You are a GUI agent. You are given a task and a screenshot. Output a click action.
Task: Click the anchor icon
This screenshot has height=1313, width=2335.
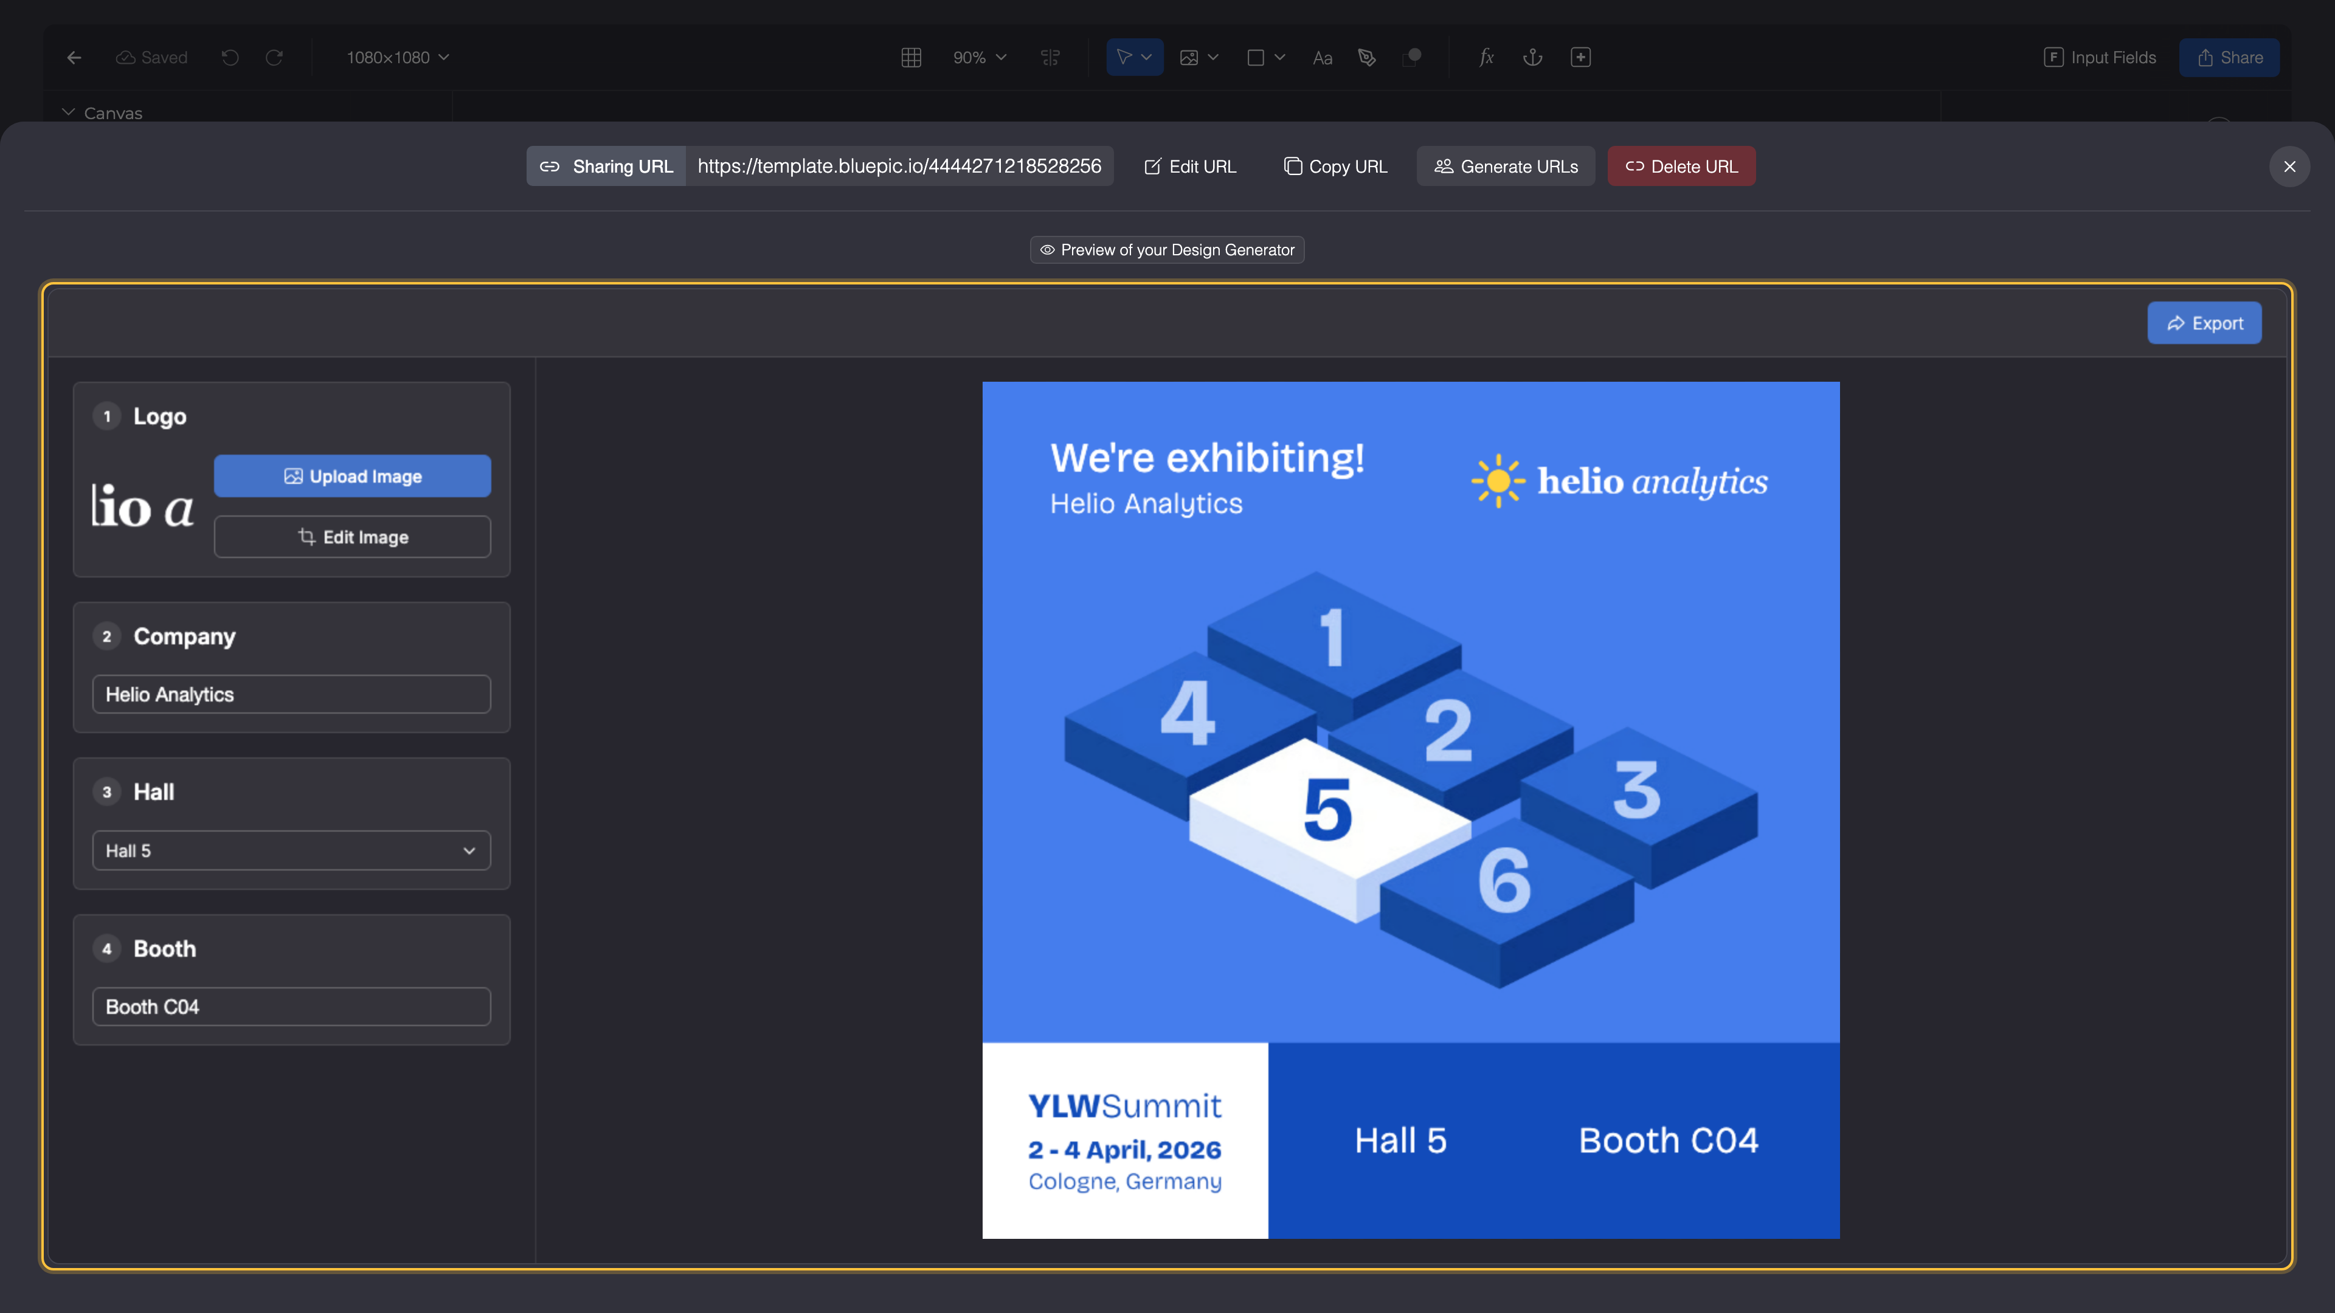(x=1533, y=57)
